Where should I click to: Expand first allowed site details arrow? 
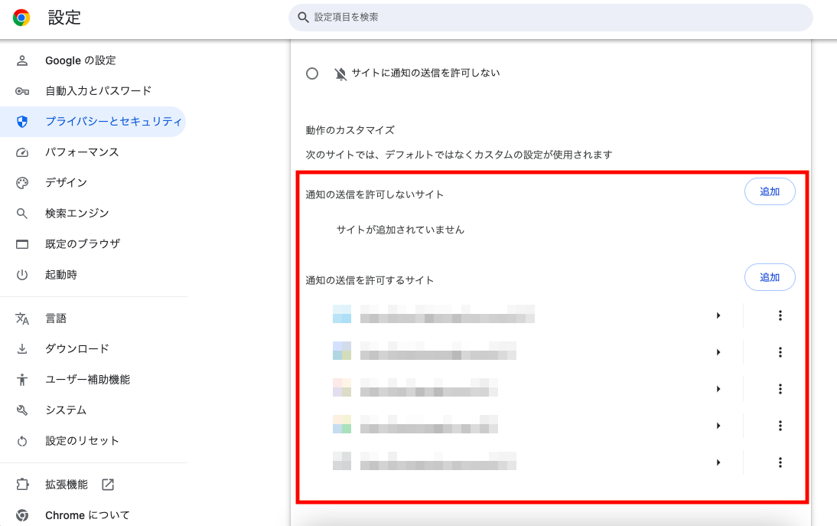(x=718, y=315)
